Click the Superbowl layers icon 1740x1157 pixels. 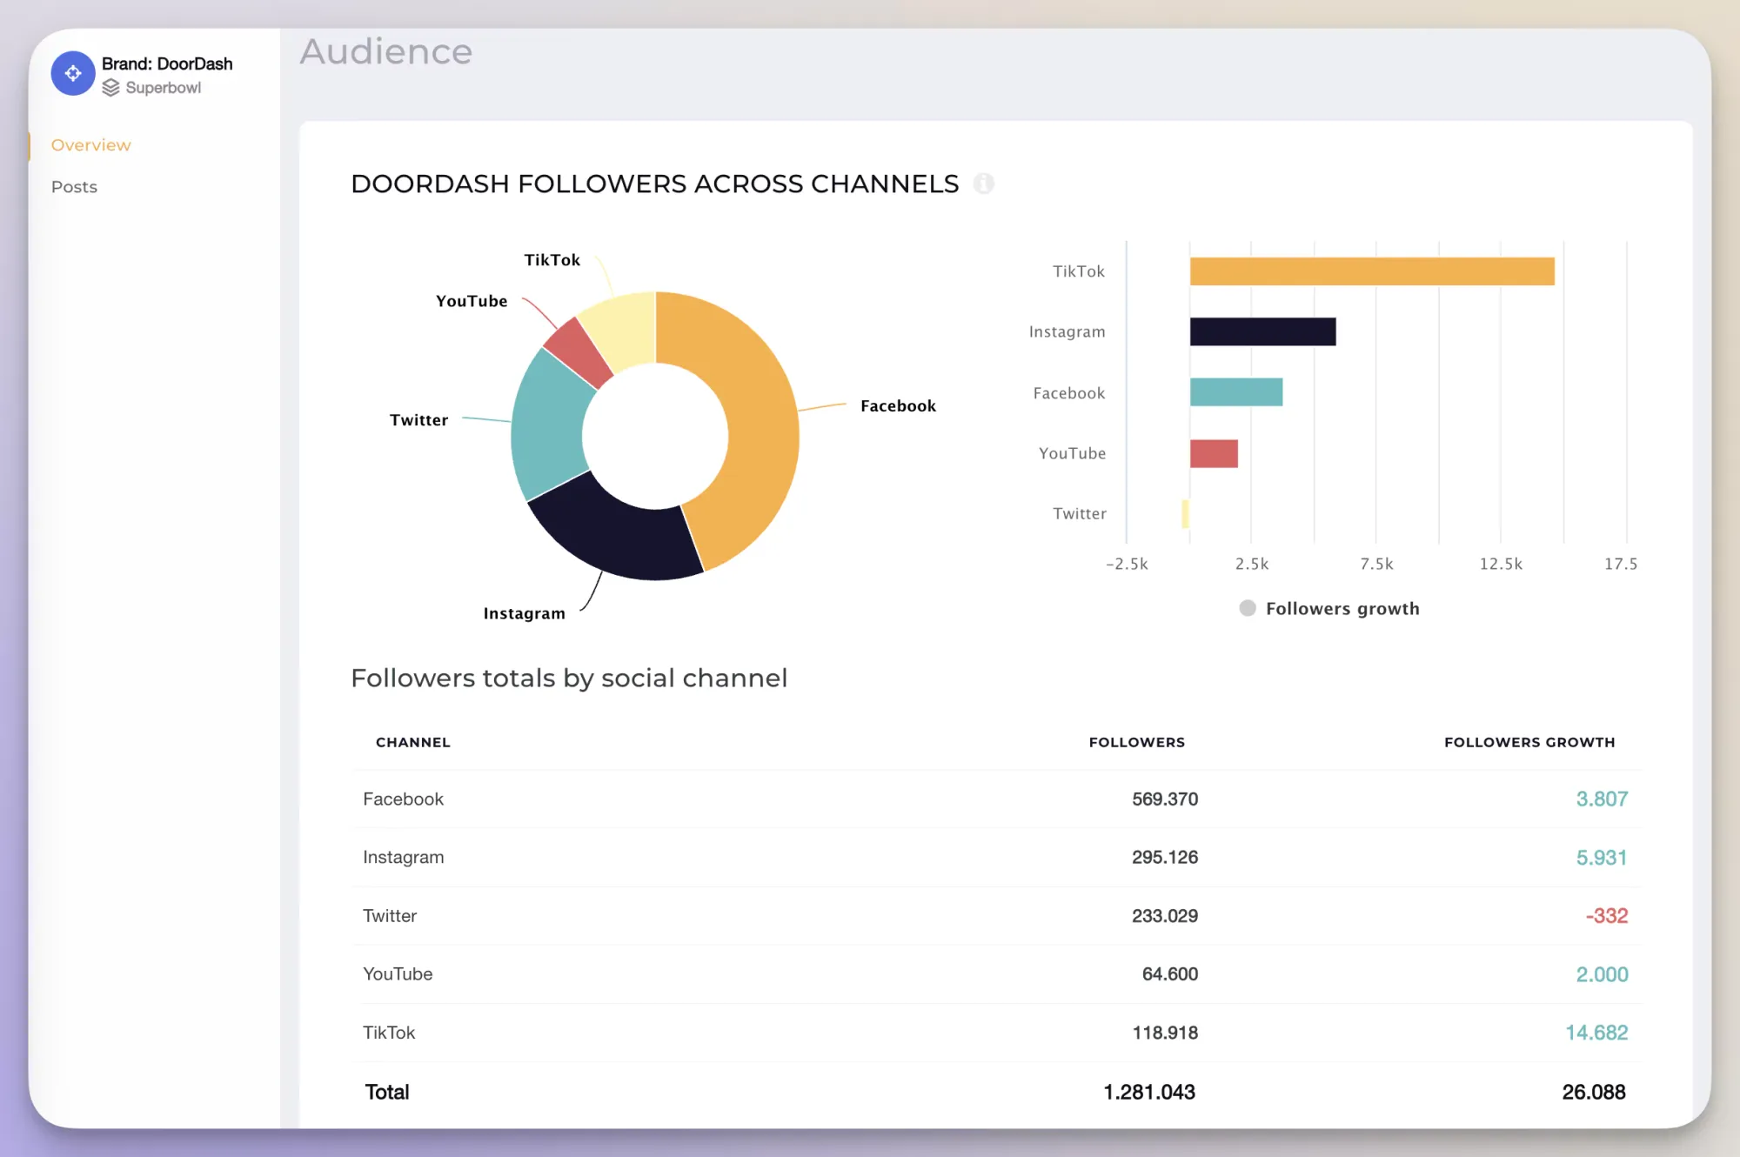110,88
